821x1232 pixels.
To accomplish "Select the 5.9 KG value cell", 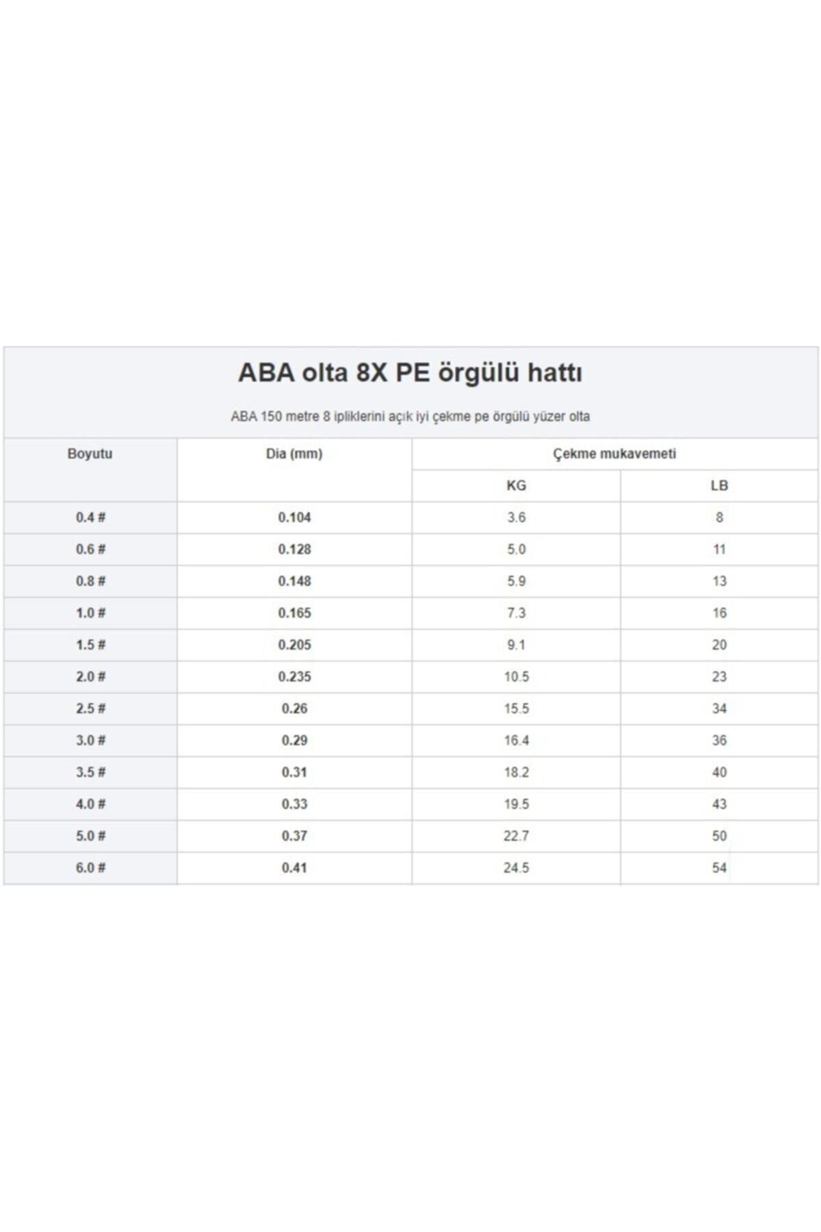I will pyautogui.click(x=516, y=581).
